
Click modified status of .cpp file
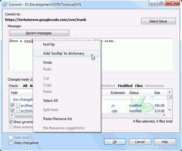(x=135, y=111)
